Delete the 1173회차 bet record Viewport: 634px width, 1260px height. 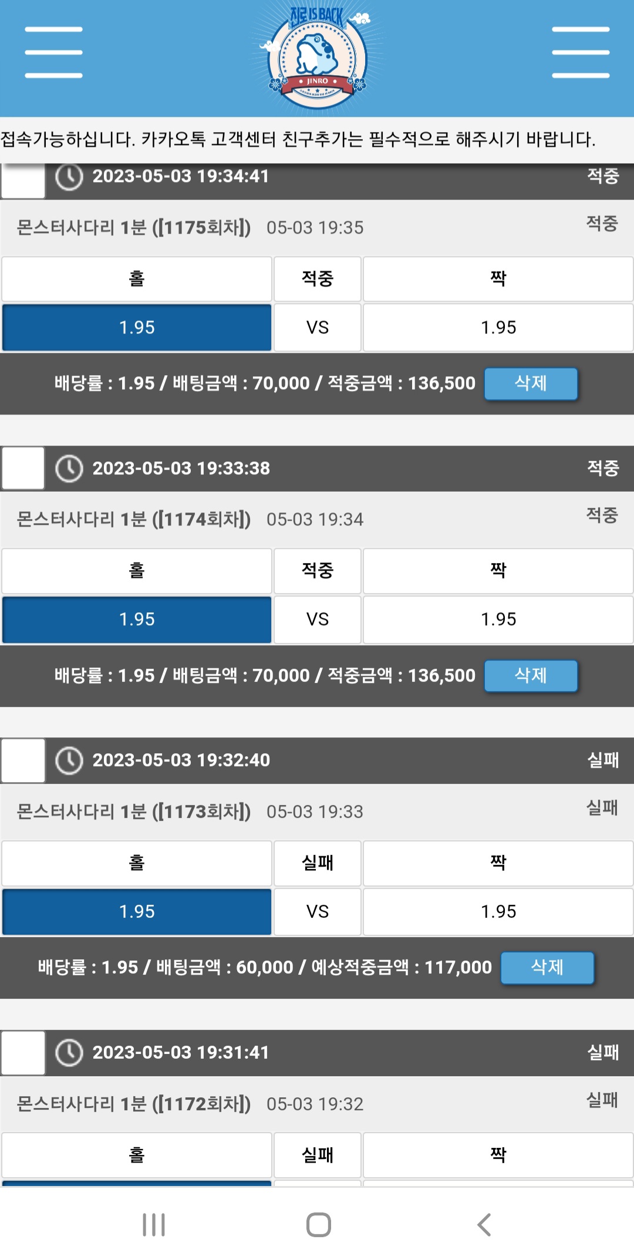coord(547,968)
